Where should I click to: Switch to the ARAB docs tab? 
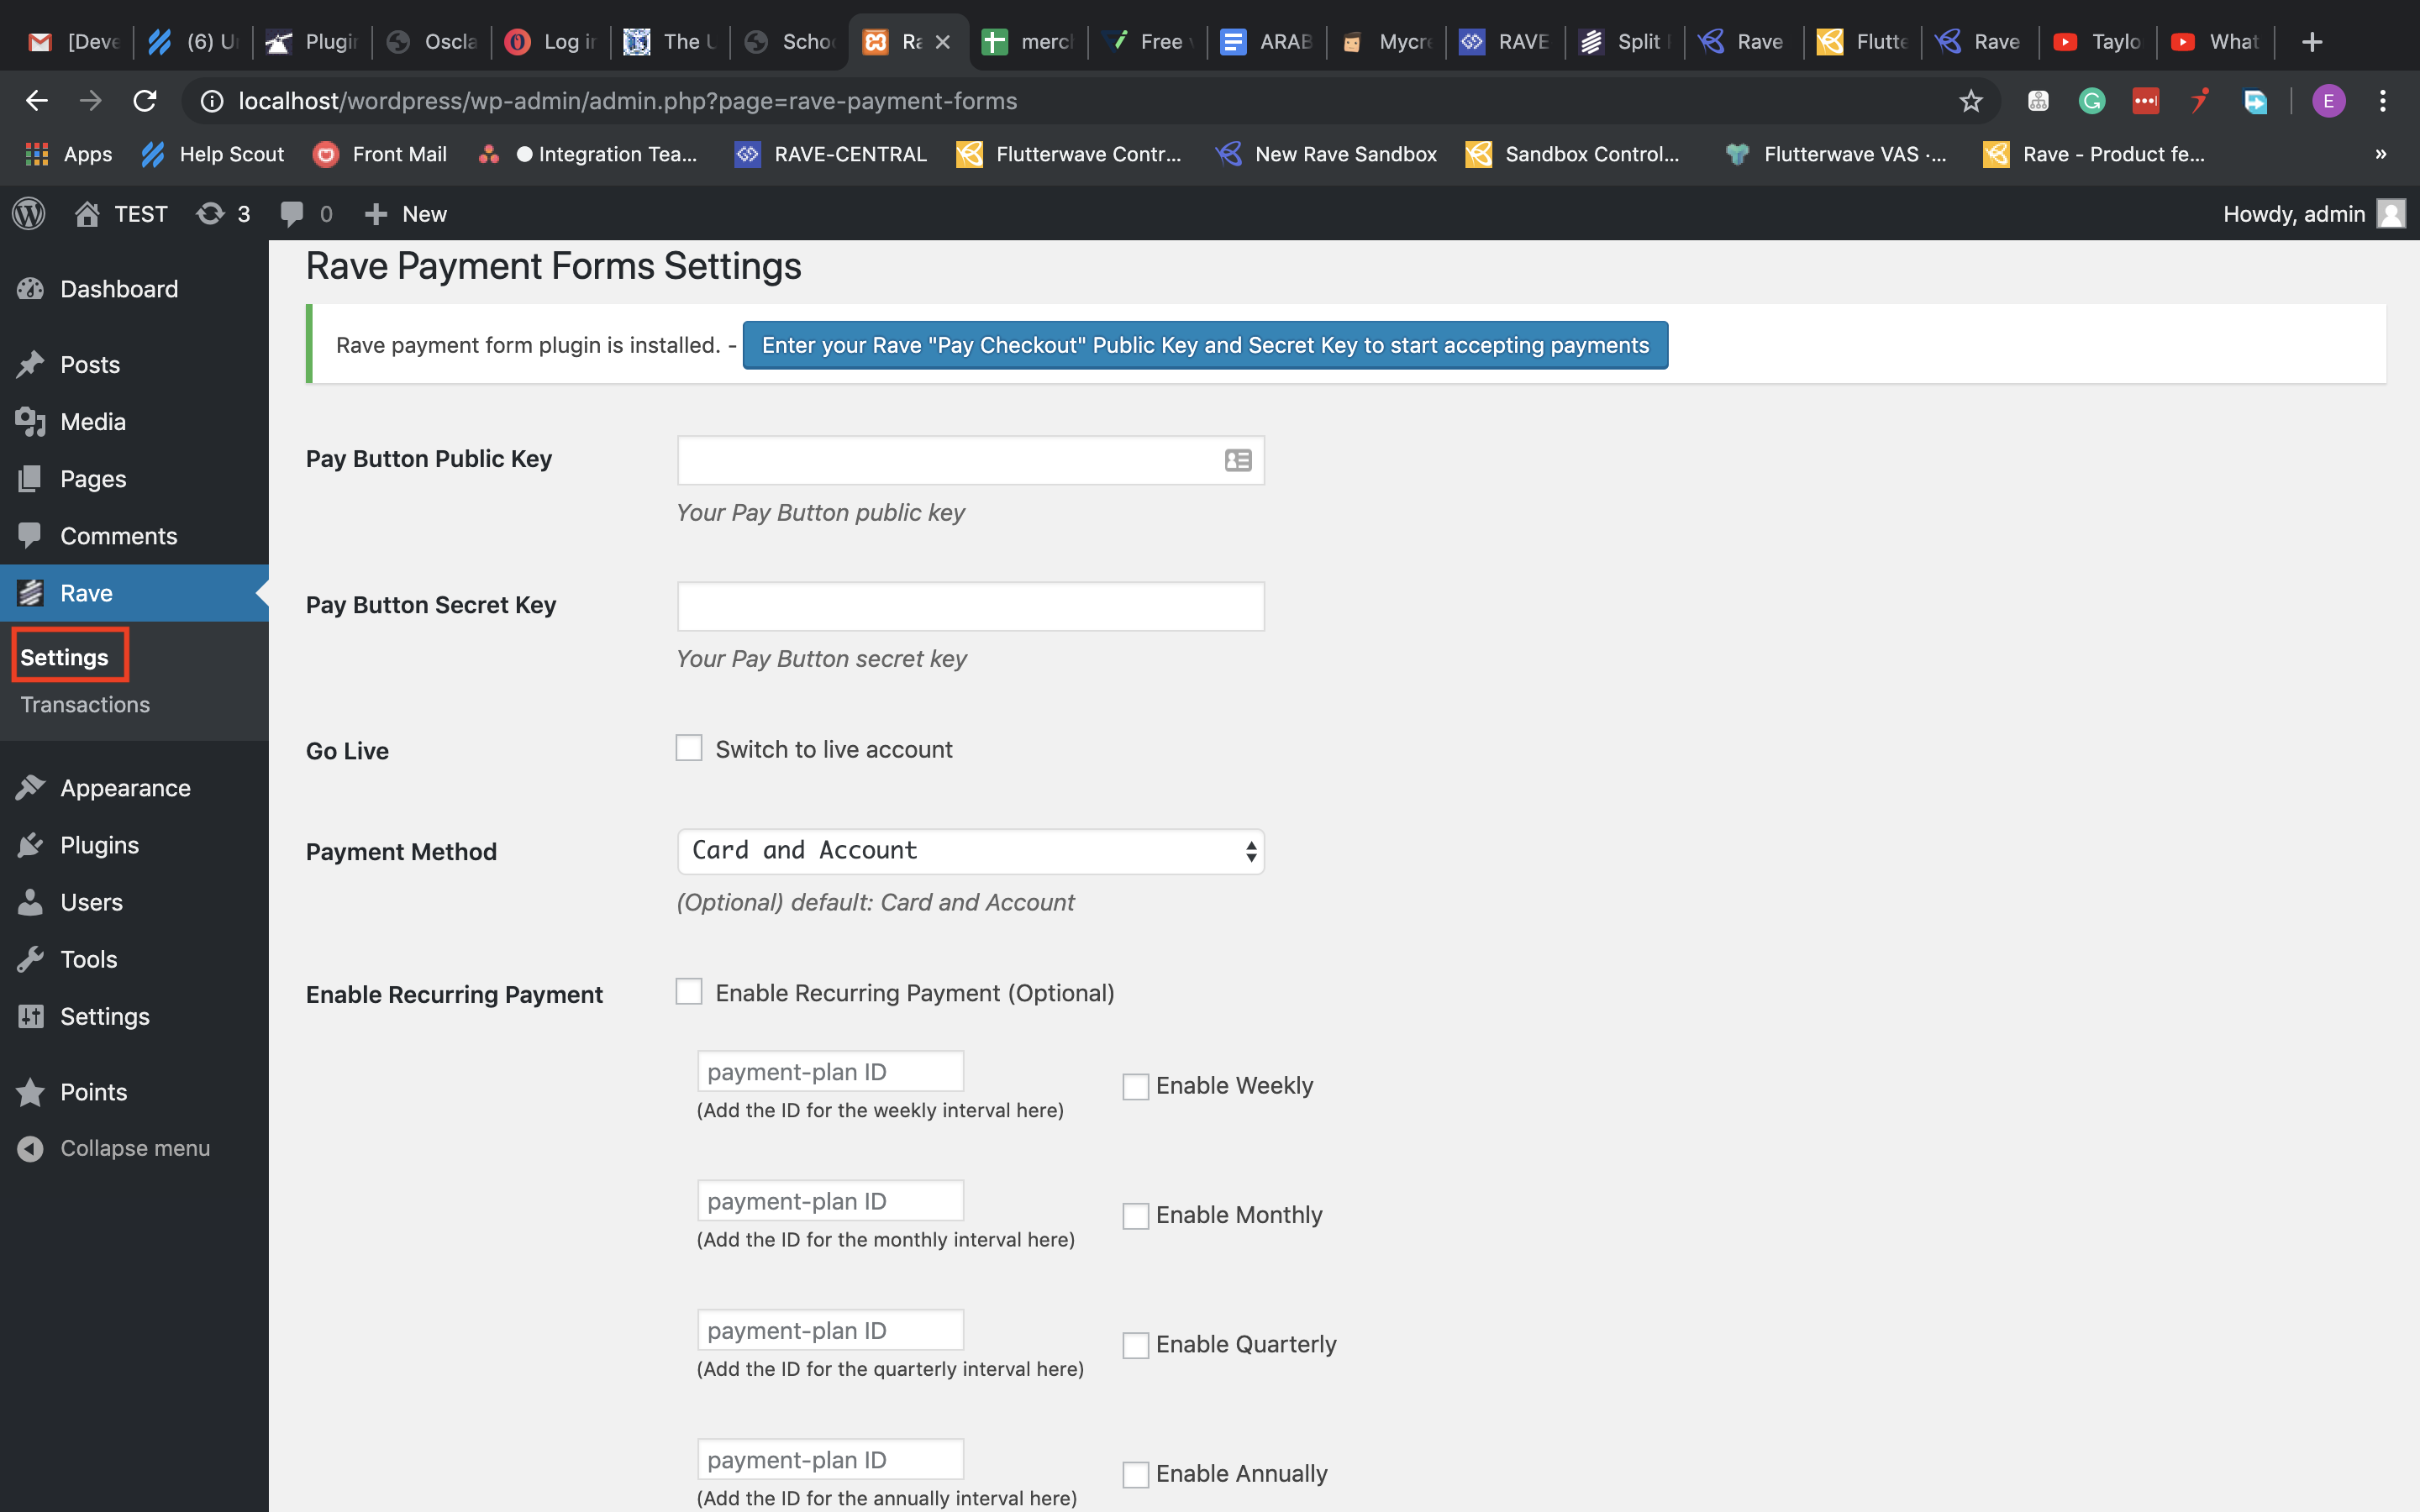click(x=1267, y=42)
